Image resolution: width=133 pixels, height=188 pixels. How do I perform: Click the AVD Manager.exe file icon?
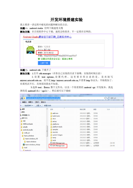51,143
